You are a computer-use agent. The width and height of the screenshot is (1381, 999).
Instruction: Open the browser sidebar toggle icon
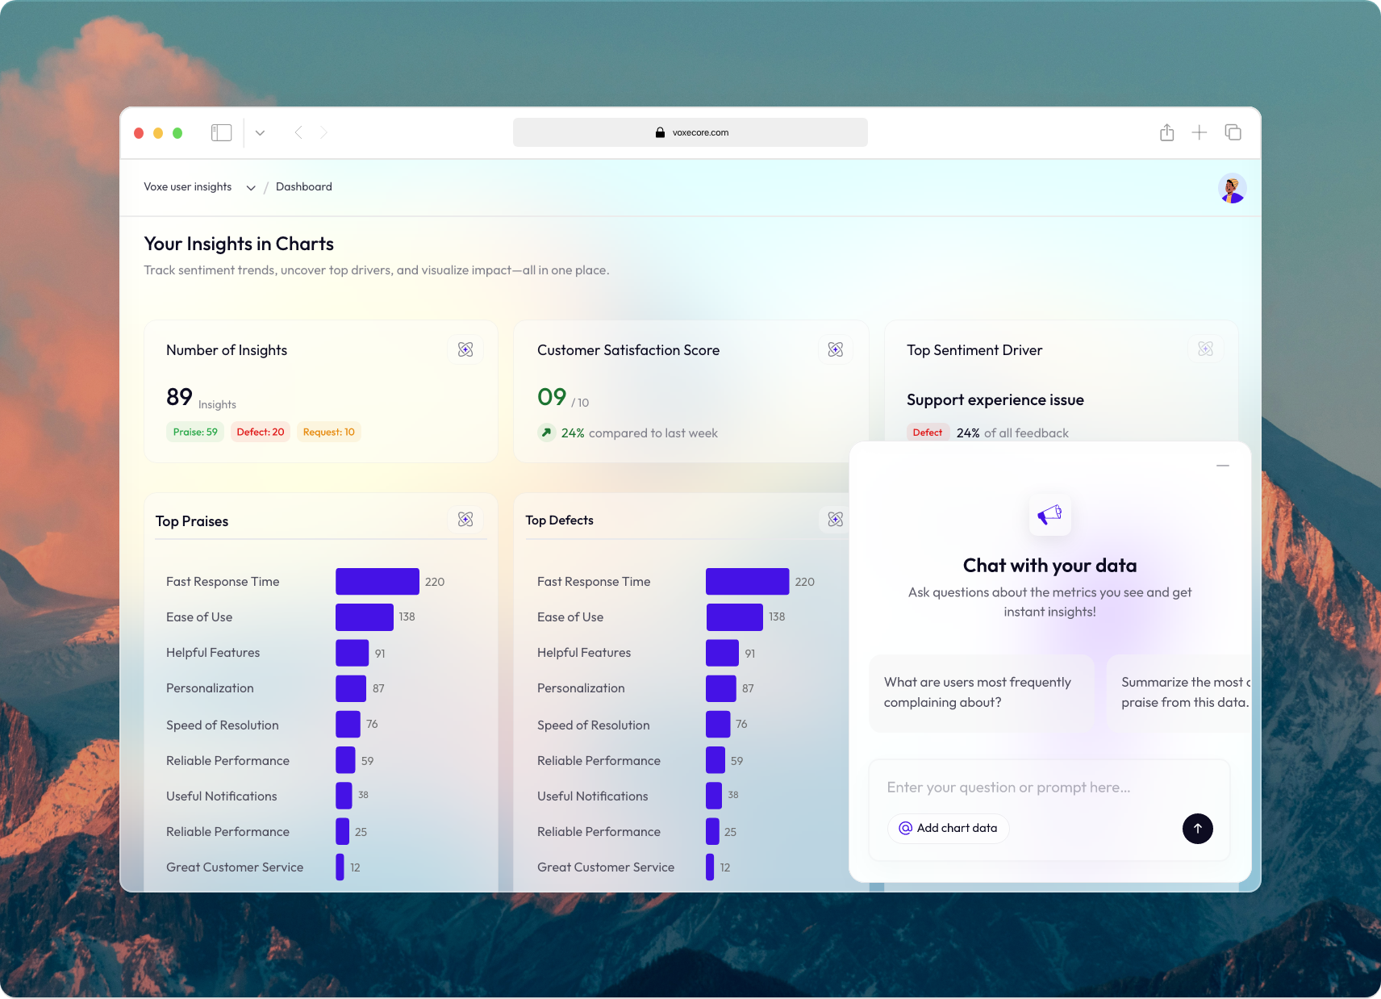[x=221, y=132]
